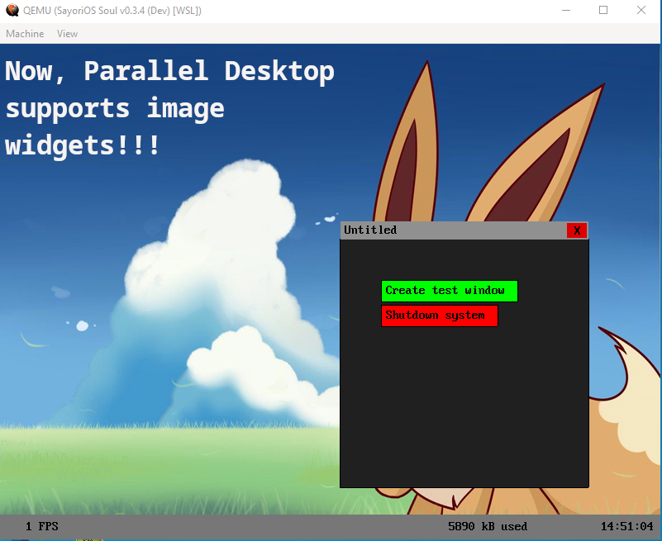Click the green Create test window button

click(x=450, y=291)
